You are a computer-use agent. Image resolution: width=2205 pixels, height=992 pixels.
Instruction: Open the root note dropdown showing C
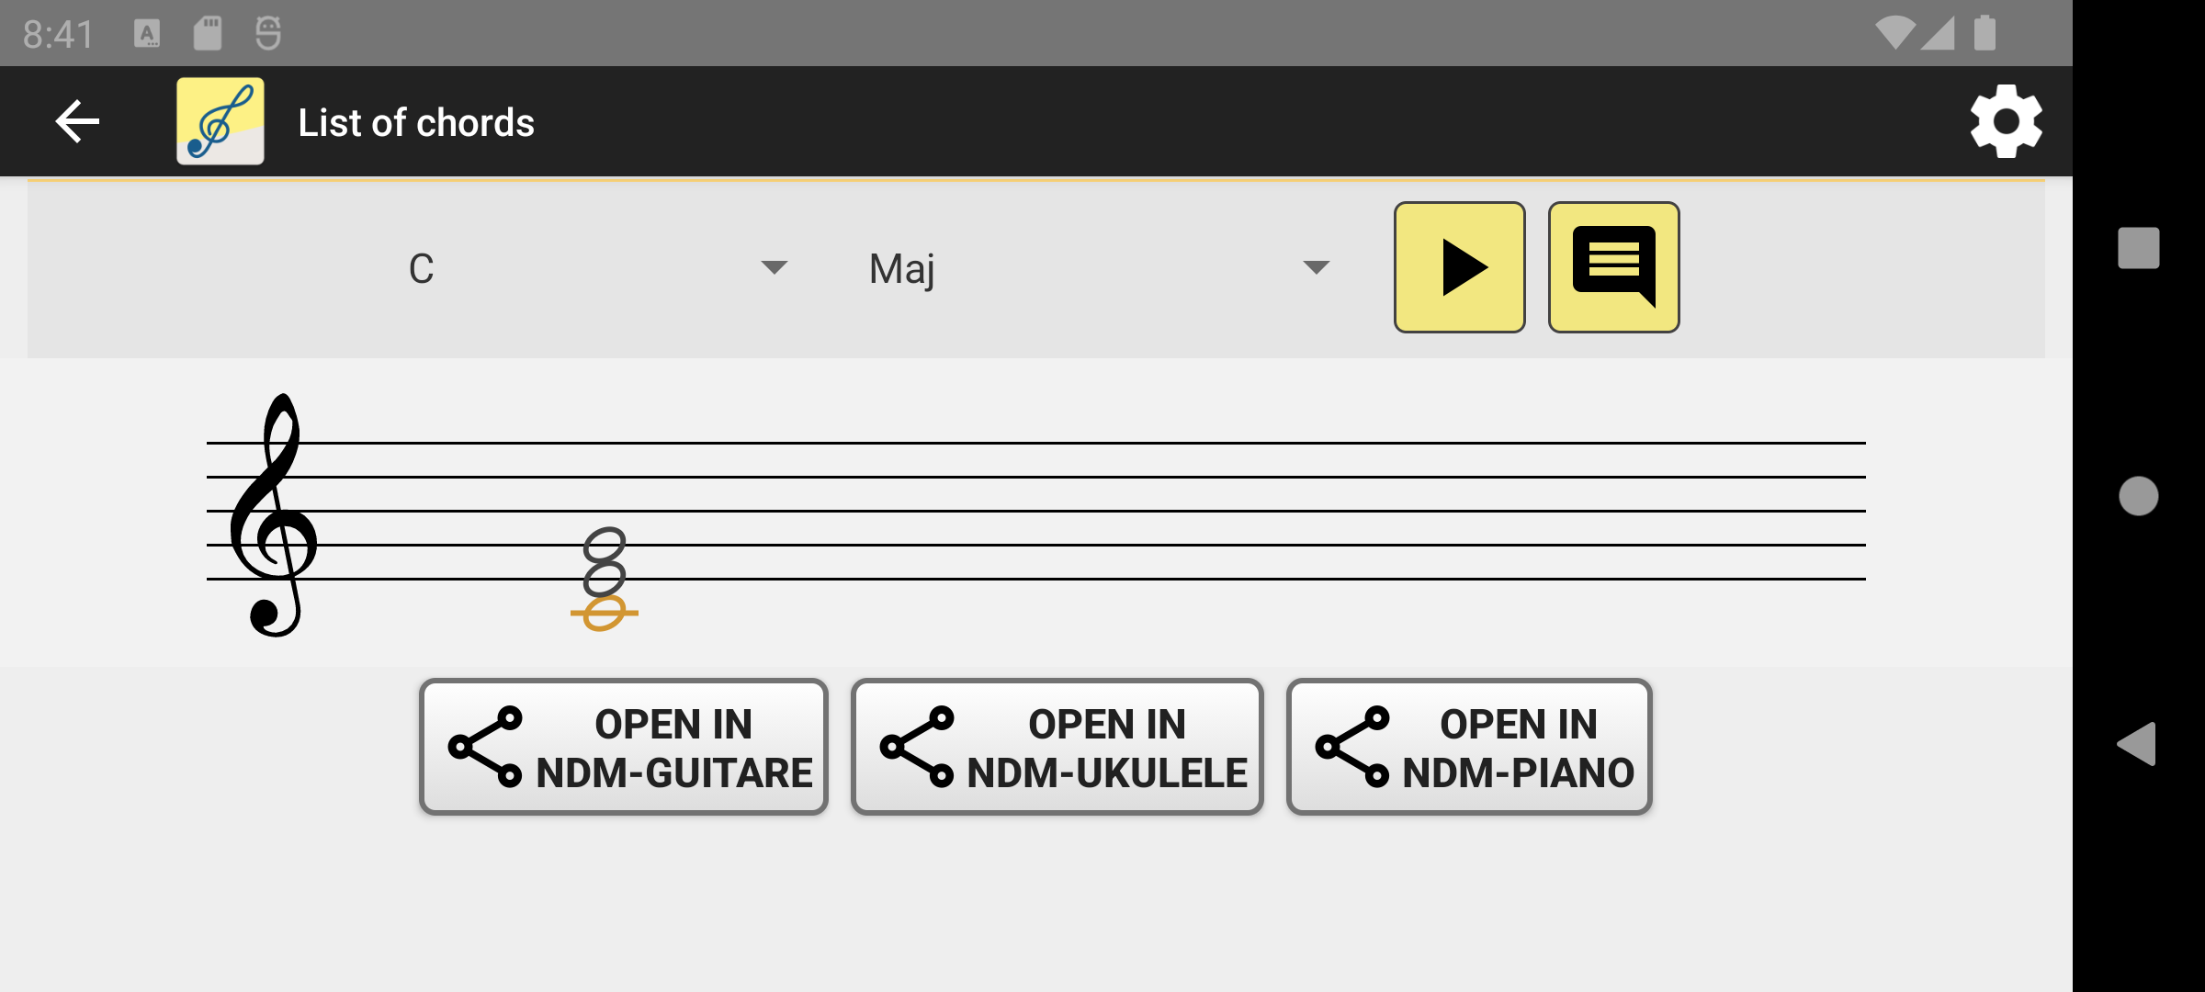tap(597, 267)
